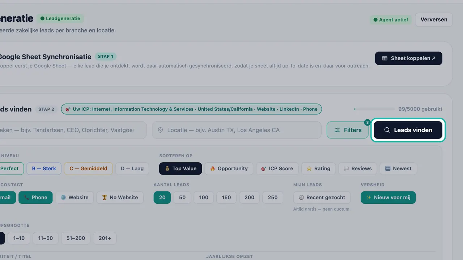Toggle the Phone contact filter
This screenshot has height=260, width=463.
[35, 197]
